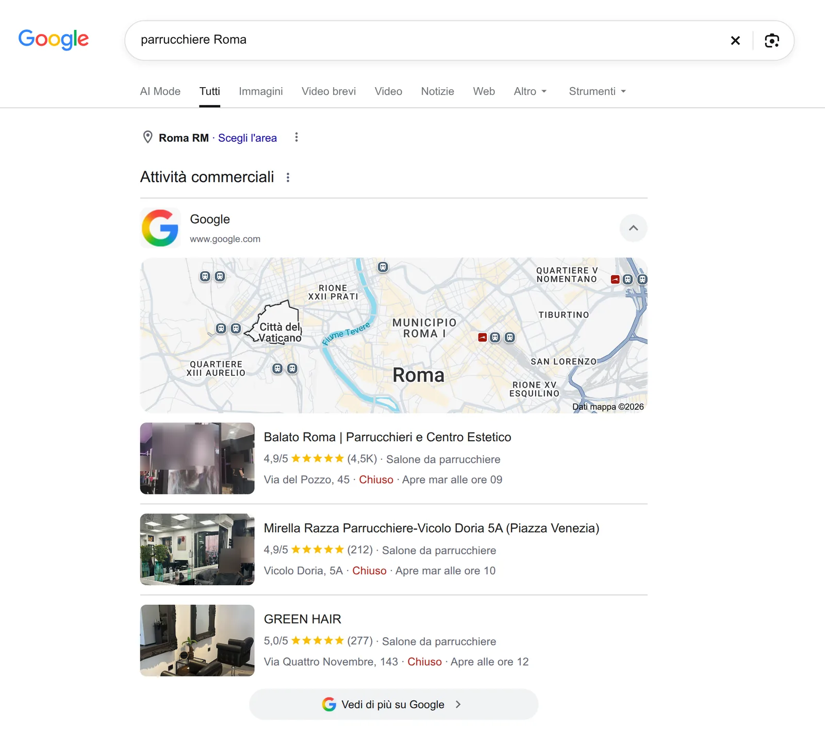
Task: Open the Video brevi tab
Action: pyautogui.click(x=329, y=91)
